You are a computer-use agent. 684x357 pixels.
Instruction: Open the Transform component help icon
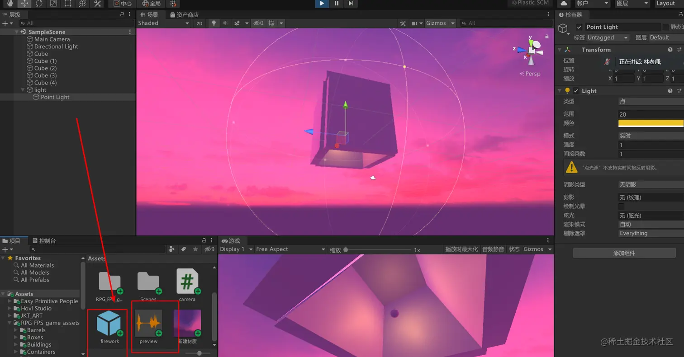[x=670, y=50]
